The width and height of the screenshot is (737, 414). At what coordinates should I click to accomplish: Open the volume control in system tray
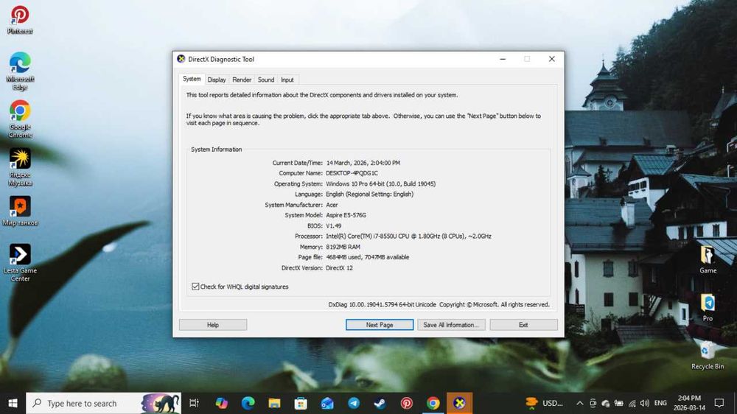[x=644, y=403]
